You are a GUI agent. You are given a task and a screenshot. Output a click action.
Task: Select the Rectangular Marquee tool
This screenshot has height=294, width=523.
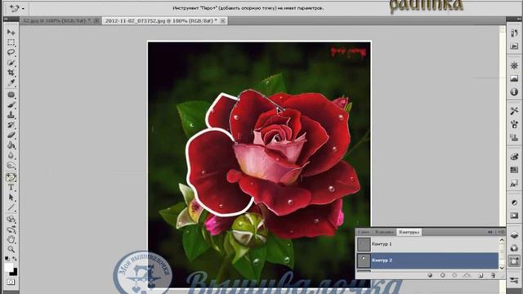pos(11,42)
